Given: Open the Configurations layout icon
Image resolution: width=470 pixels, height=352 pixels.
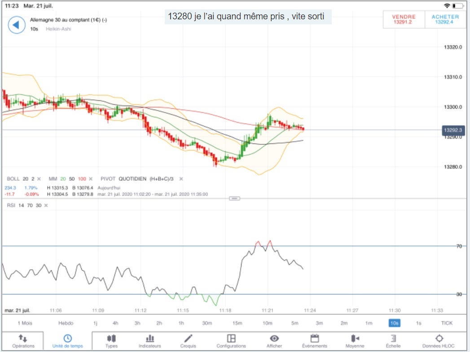Looking at the screenshot, I should [x=231, y=338].
